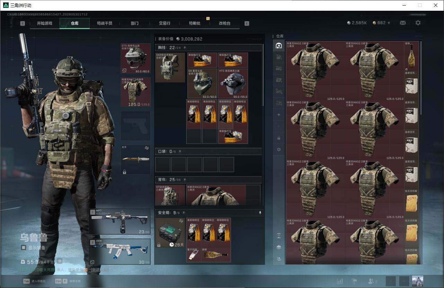
Task: Click the right tab navigation key icon
Action: [247, 24]
